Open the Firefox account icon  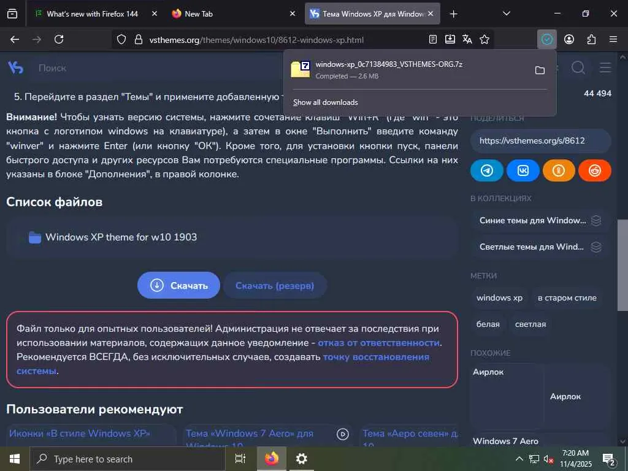coord(569,39)
